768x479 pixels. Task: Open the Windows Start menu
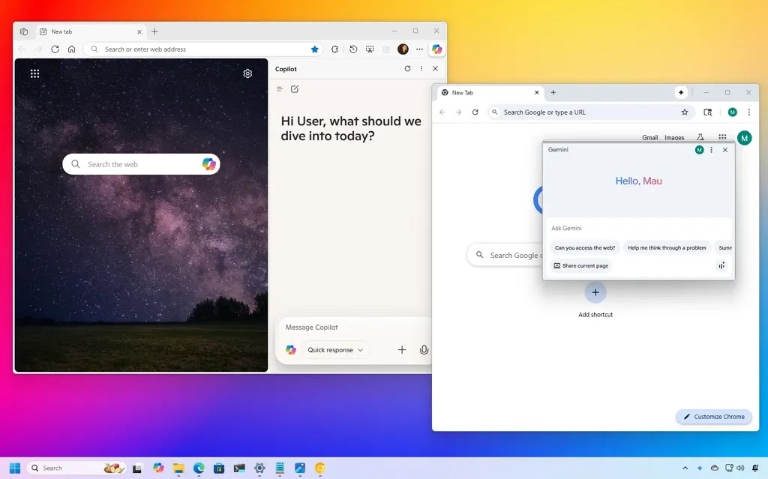point(15,469)
